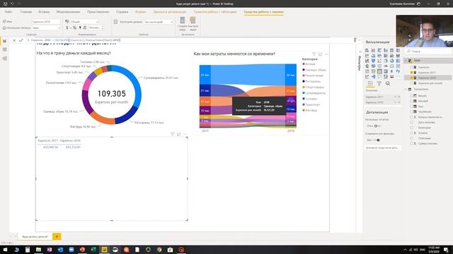Open dropdown on Expenses 2017 value field
The width and height of the screenshot is (453, 254).
(x=395, y=97)
